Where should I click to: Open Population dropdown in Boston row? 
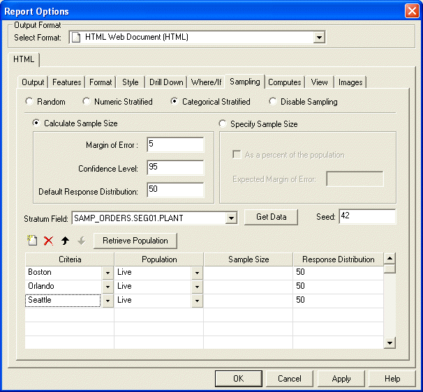[x=198, y=273]
